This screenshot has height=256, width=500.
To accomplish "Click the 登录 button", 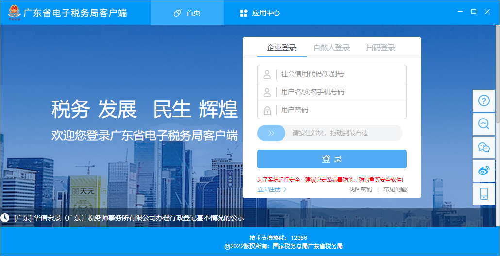I will pos(332,159).
